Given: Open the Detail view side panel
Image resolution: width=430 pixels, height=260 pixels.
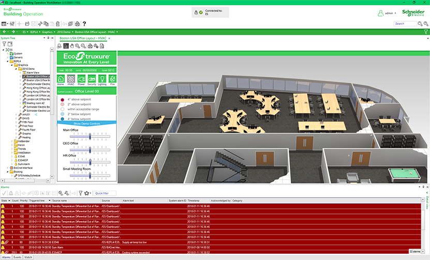Looking at the screenshot, I should coord(427,203).
